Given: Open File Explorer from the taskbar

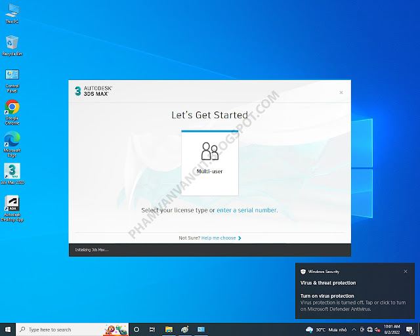Looking at the screenshot, I should 169,329.
